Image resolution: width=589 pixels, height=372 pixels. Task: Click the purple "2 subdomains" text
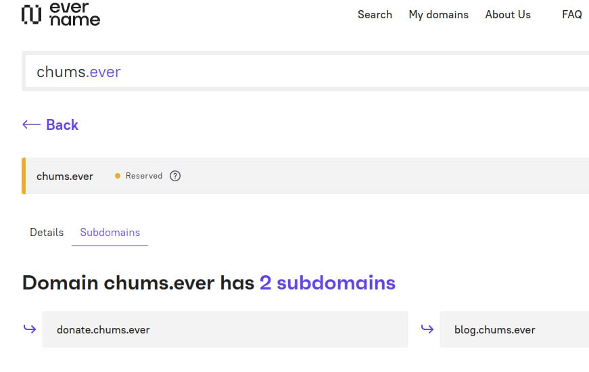(x=327, y=282)
